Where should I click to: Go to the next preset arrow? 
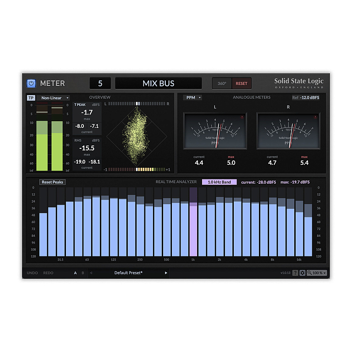(166, 273)
